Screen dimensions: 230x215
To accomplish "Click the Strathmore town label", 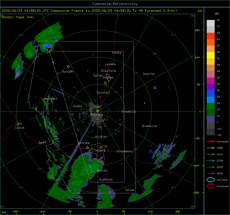I will 124,151.
